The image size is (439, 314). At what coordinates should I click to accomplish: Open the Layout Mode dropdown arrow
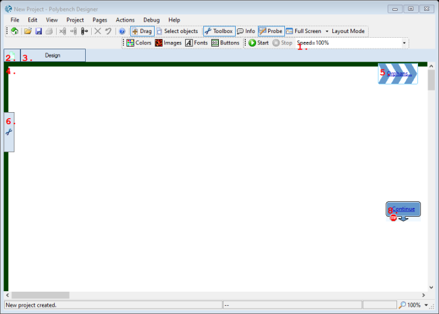(327, 31)
